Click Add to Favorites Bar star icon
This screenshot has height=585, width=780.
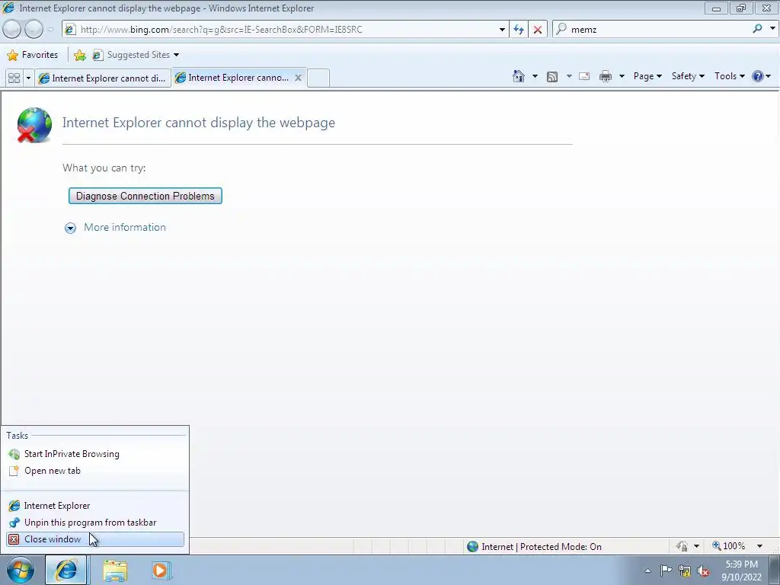(79, 55)
